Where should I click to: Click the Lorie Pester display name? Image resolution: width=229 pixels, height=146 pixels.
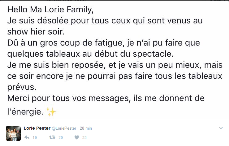[37, 128]
